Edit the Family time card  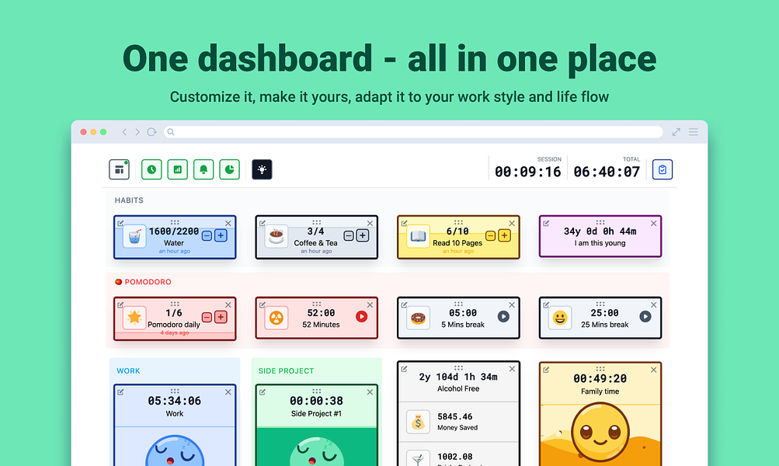tap(546, 370)
